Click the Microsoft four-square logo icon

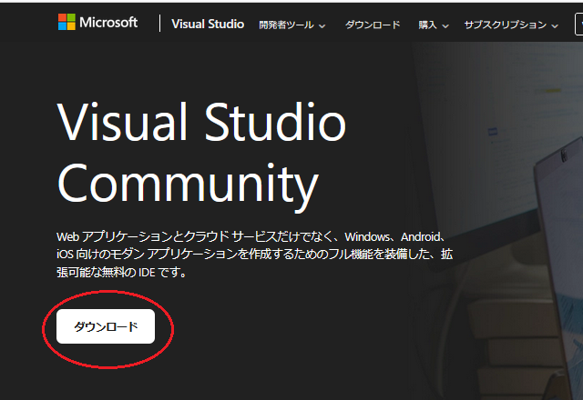click(67, 23)
